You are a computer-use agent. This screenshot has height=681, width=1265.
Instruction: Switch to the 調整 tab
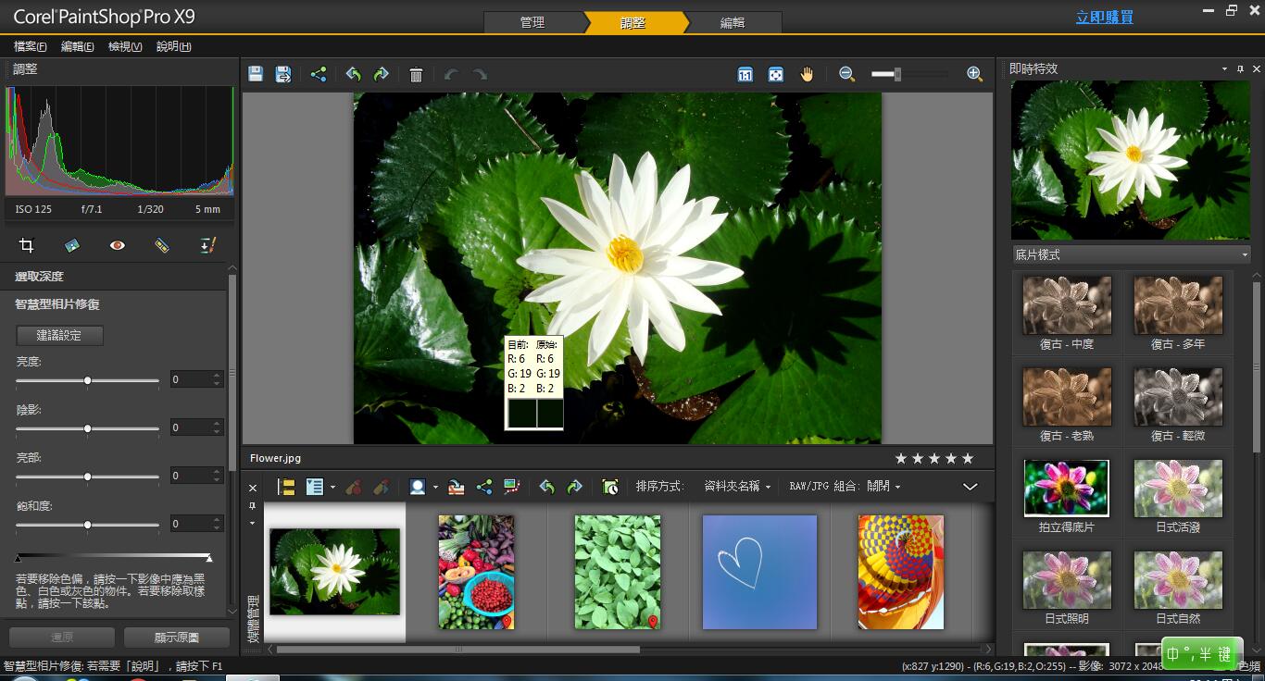[x=632, y=23]
